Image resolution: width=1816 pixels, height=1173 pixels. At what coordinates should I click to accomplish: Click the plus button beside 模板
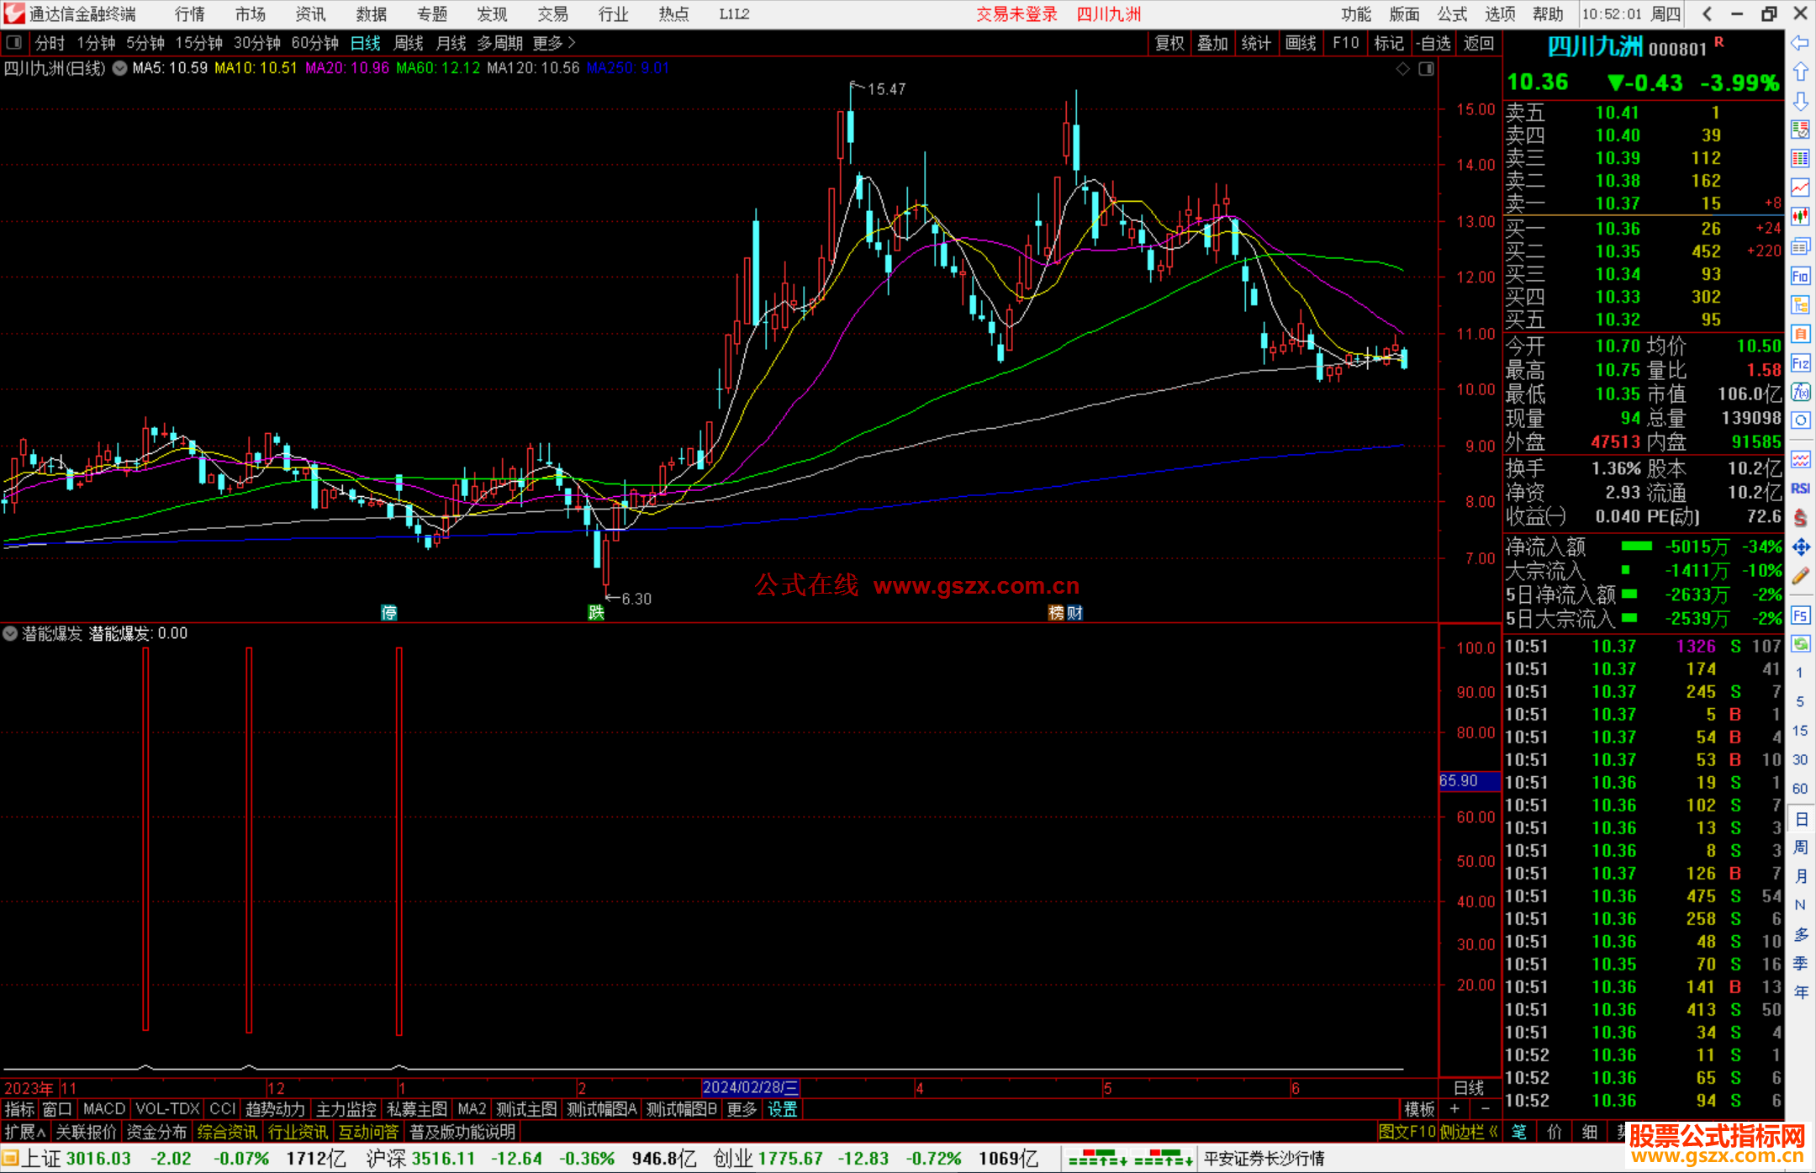[x=1455, y=1109]
